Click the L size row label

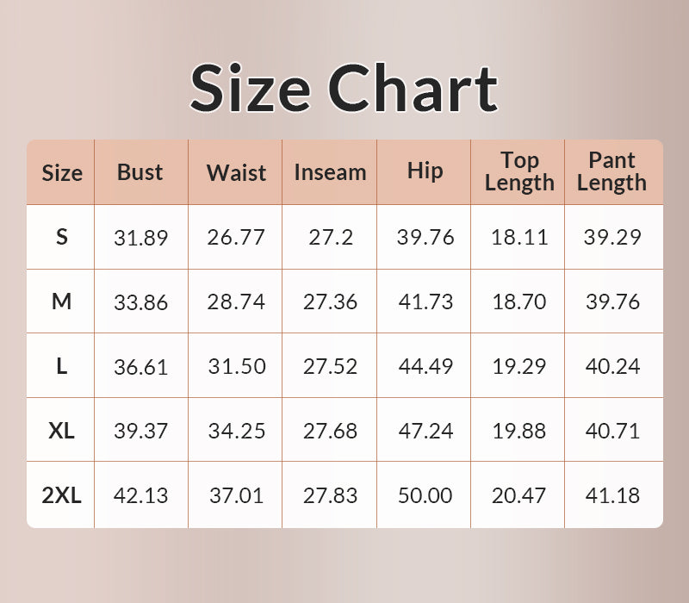pos(62,366)
